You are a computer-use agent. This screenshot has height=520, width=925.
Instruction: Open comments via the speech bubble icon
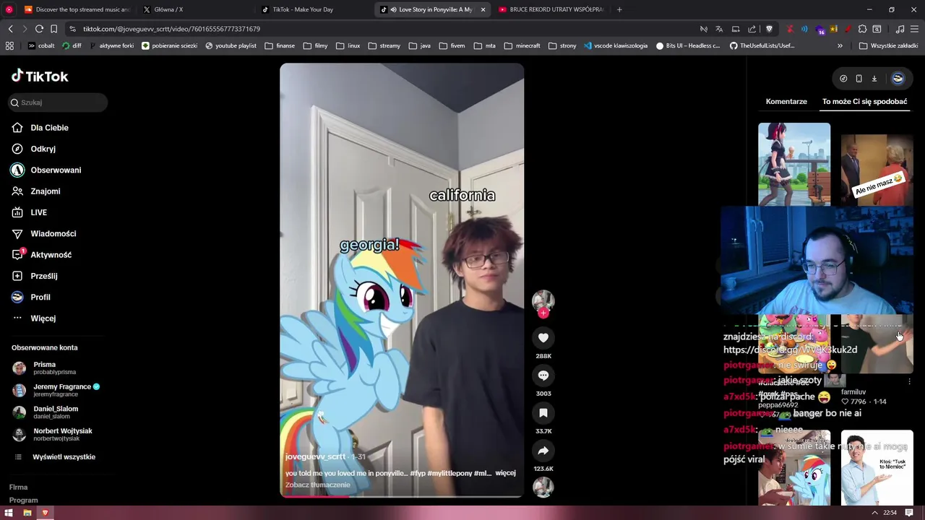[543, 375]
